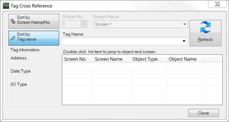The height and width of the screenshot is (122, 229).
Task: Decrease Screen No with the down arrow
Action: (84, 26)
